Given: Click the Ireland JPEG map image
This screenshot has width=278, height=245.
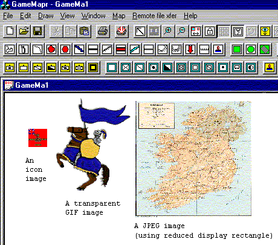Looking at the screenshot, I should pyautogui.click(x=193, y=158).
